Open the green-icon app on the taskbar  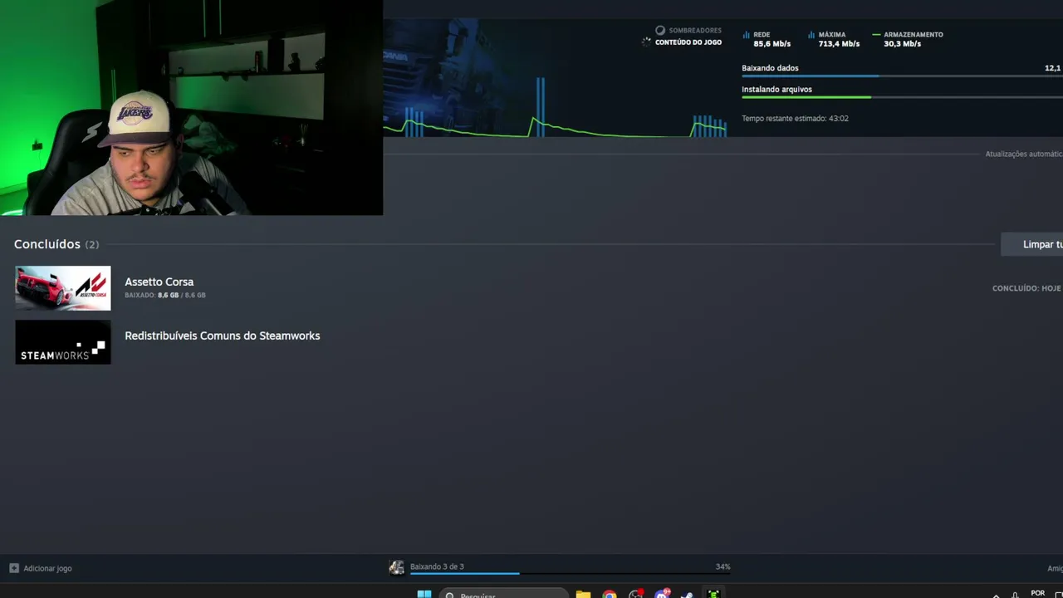tap(713, 593)
